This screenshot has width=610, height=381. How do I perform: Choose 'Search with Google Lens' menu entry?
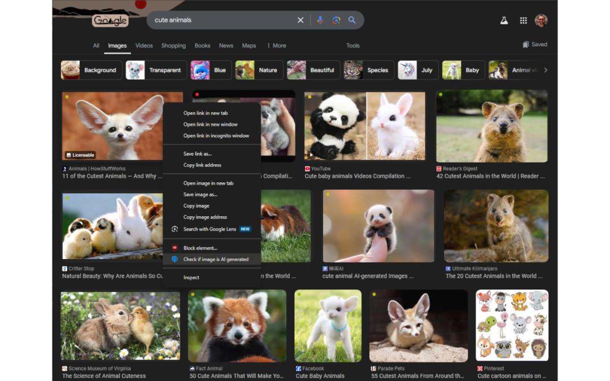click(209, 229)
